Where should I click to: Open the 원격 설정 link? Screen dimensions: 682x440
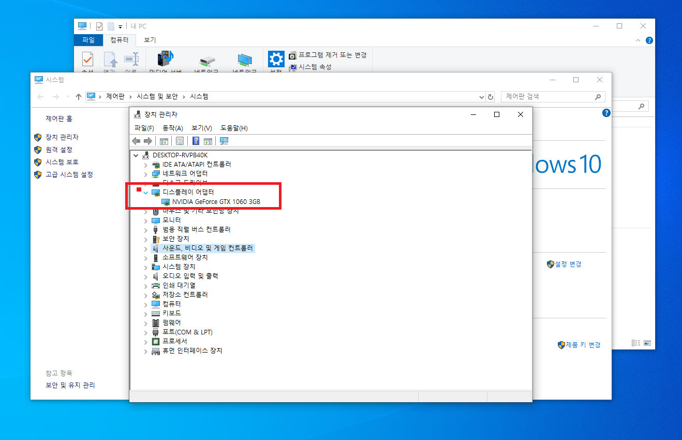click(x=59, y=150)
